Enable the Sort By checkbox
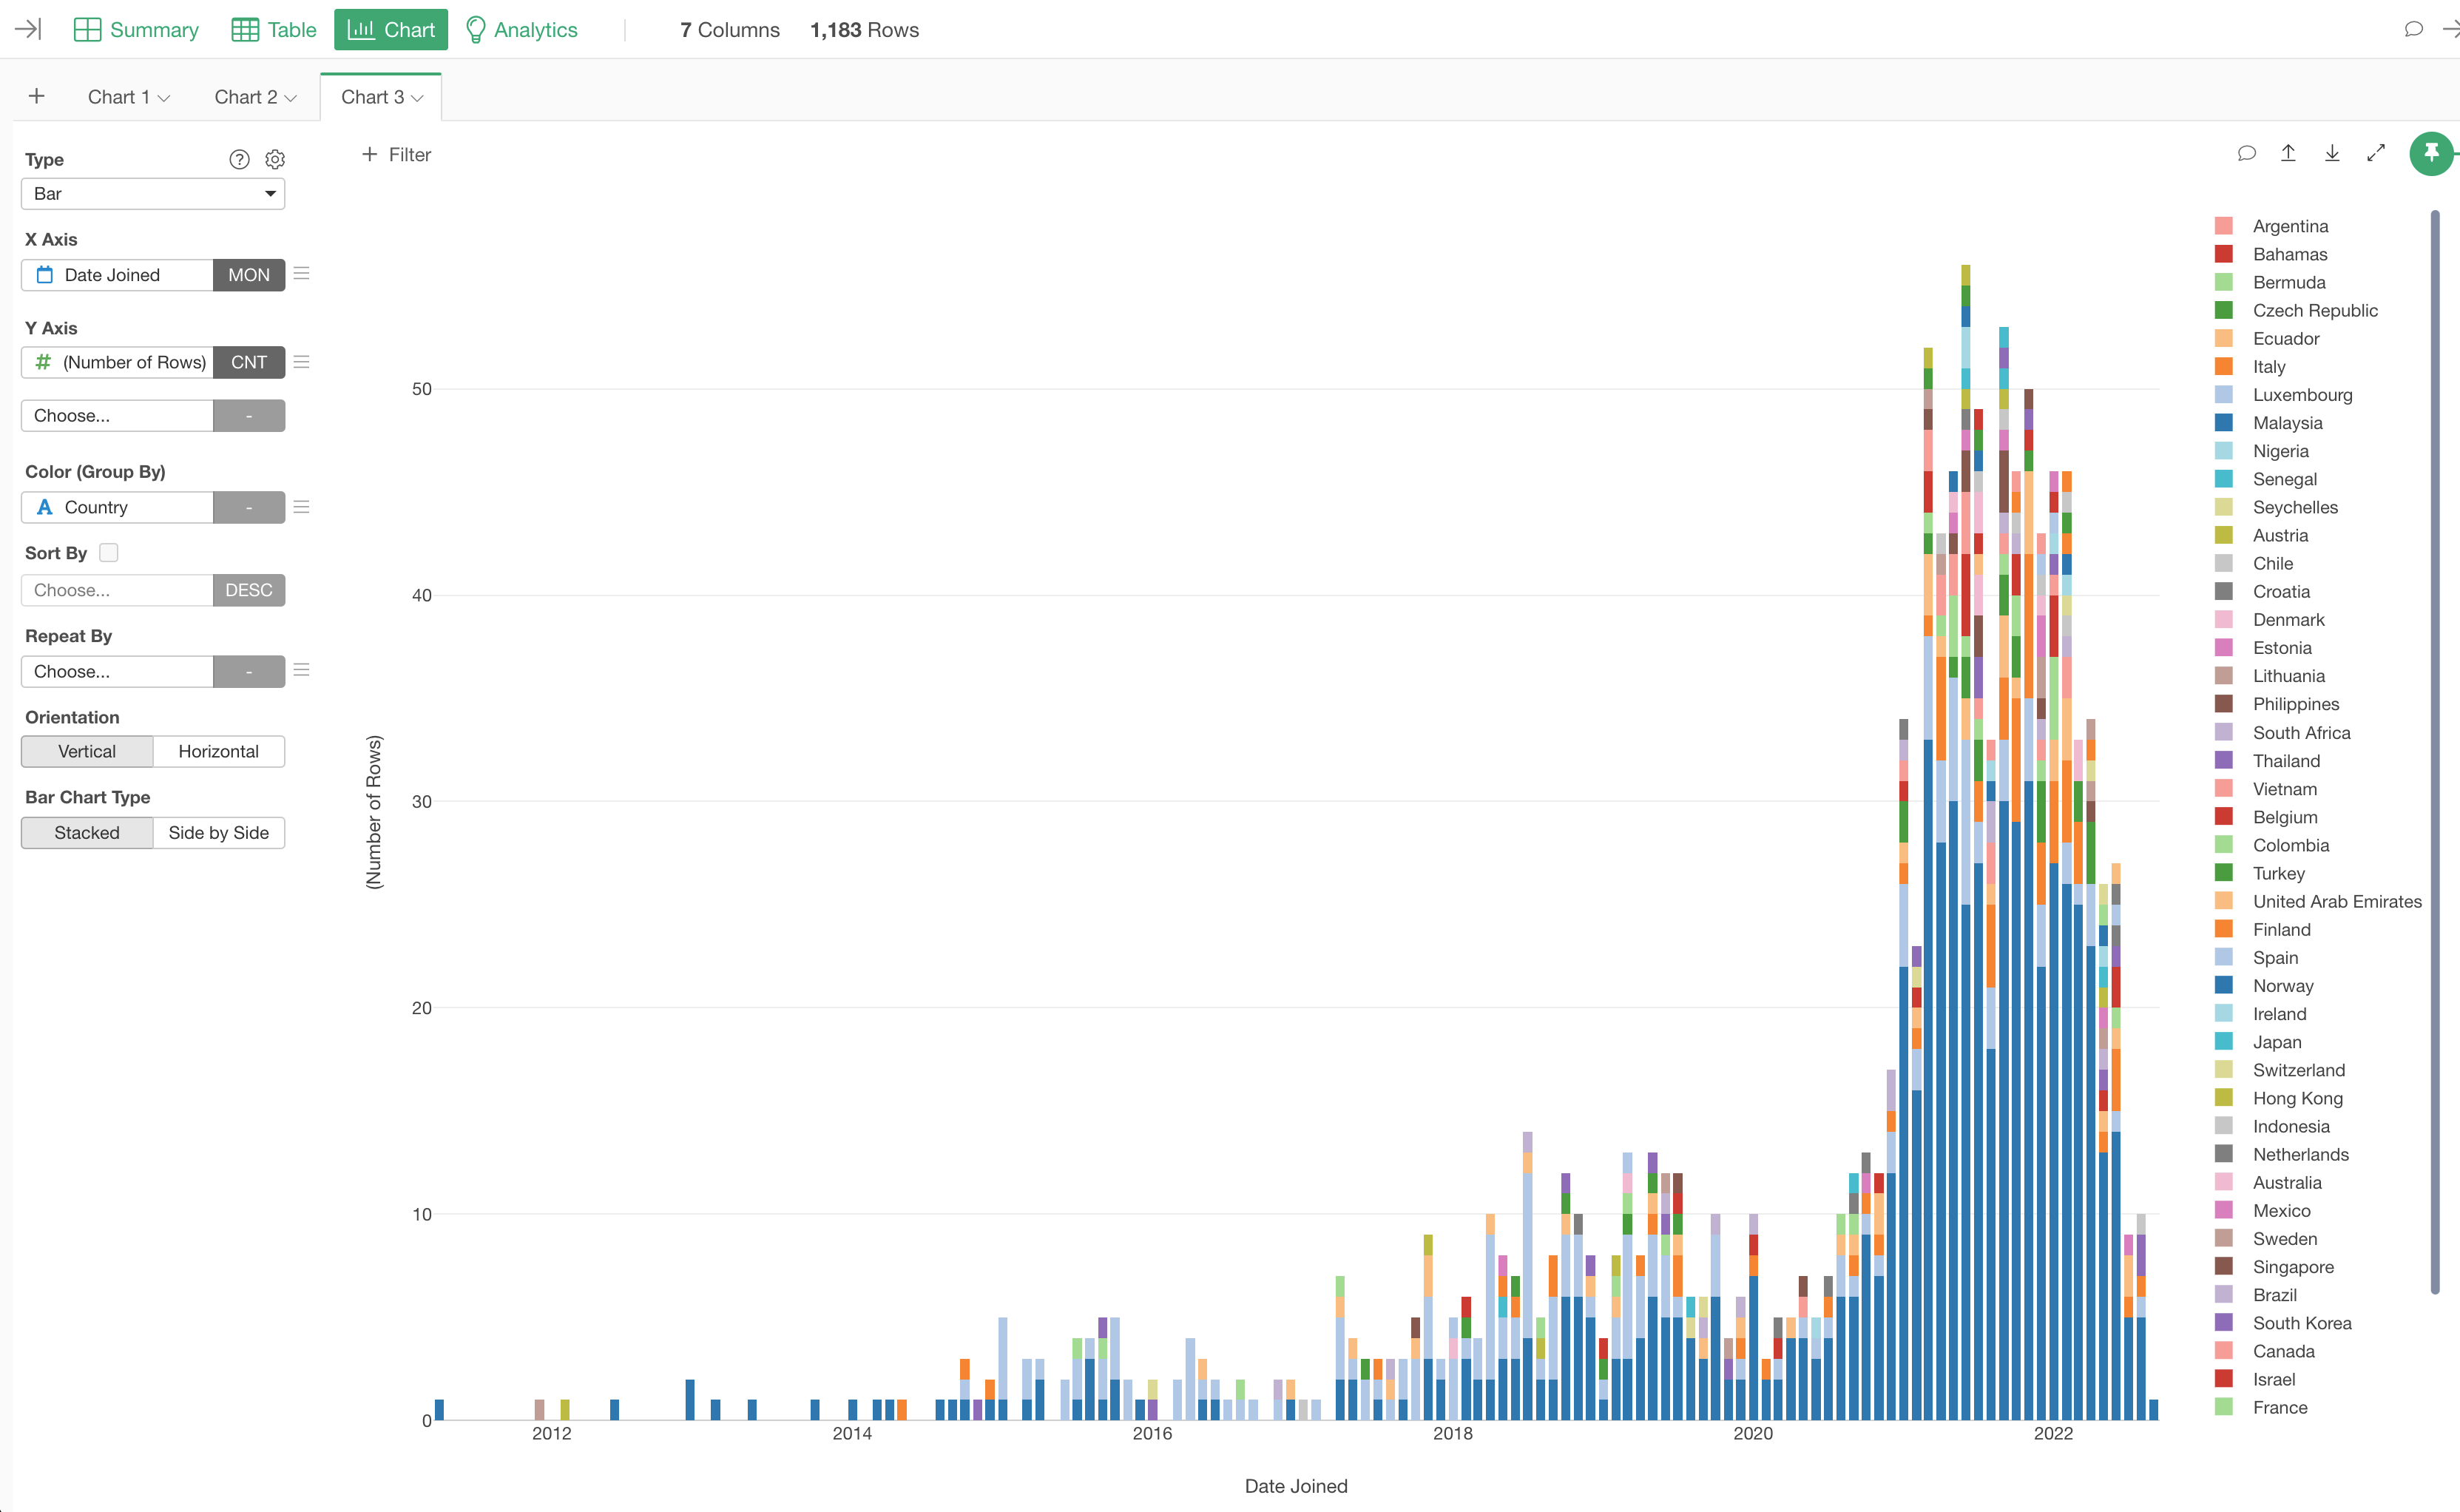The height and width of the screenshot is (1512, 2460). (109, 552)
